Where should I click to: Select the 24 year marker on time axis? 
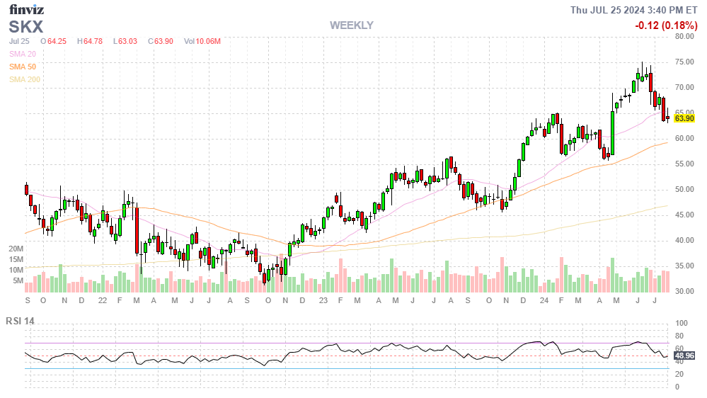tap(543, 300)
